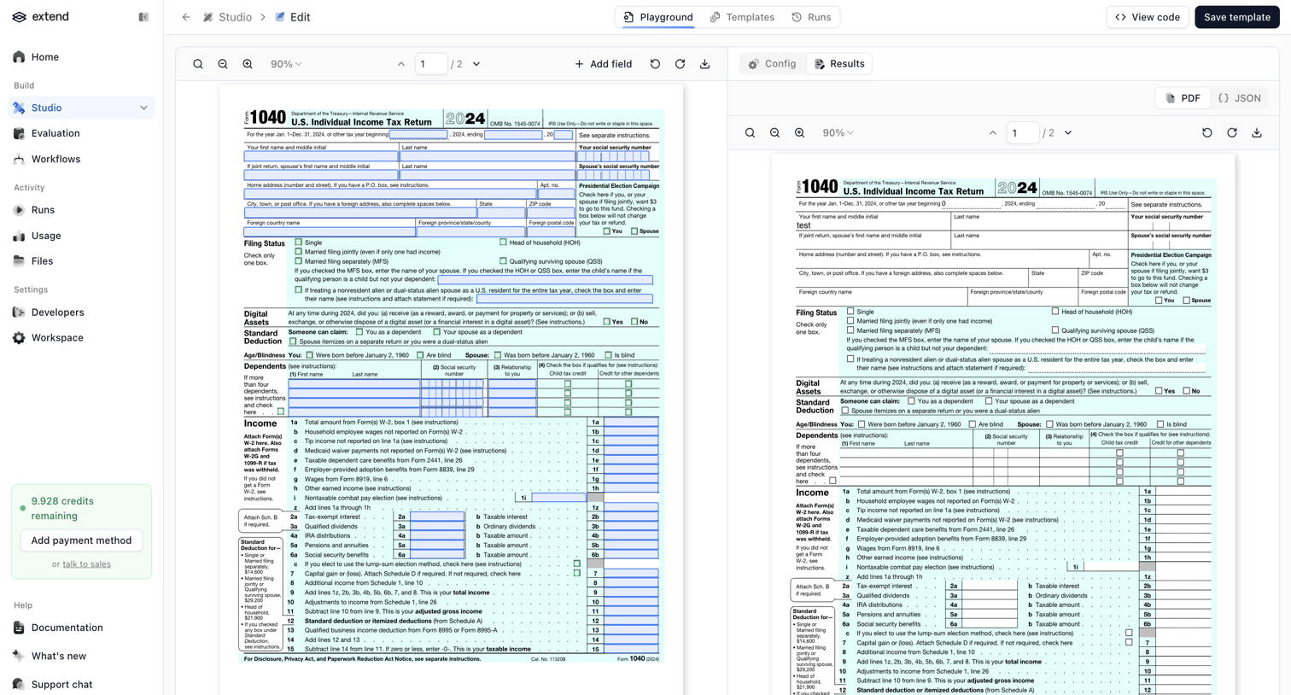This screenshot has width=1291, height=695.
Task: Click Add field in the toolbar
Action: click(603, 64)
